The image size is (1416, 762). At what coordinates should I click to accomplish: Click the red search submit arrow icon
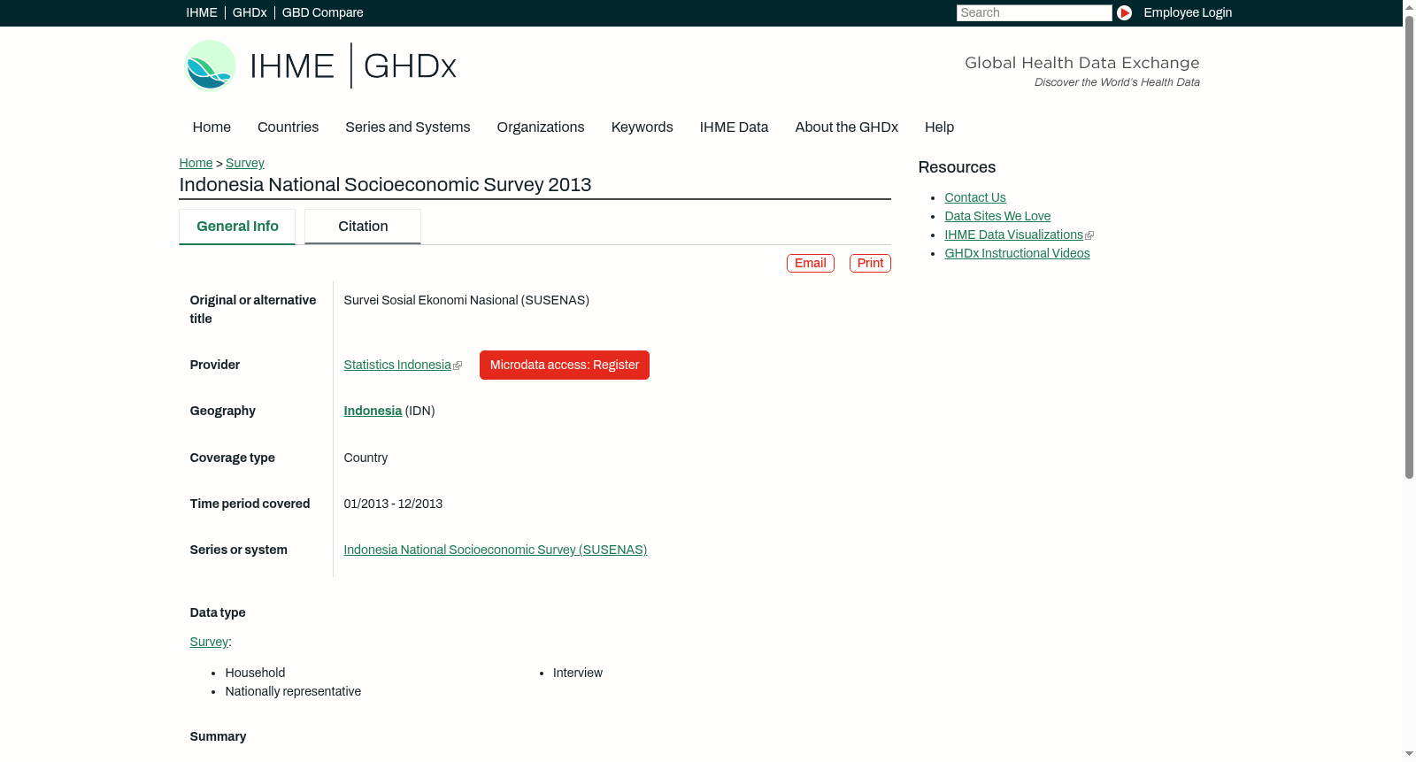(1124, 12)
